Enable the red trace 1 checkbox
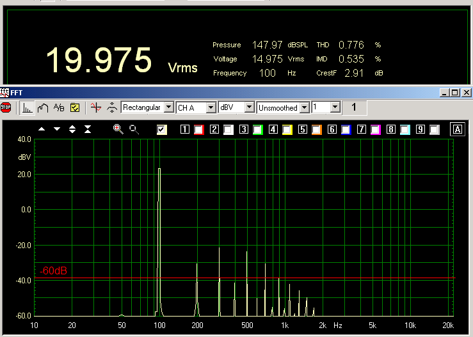This screenshot has height=337, width=473. coord(199,130)
